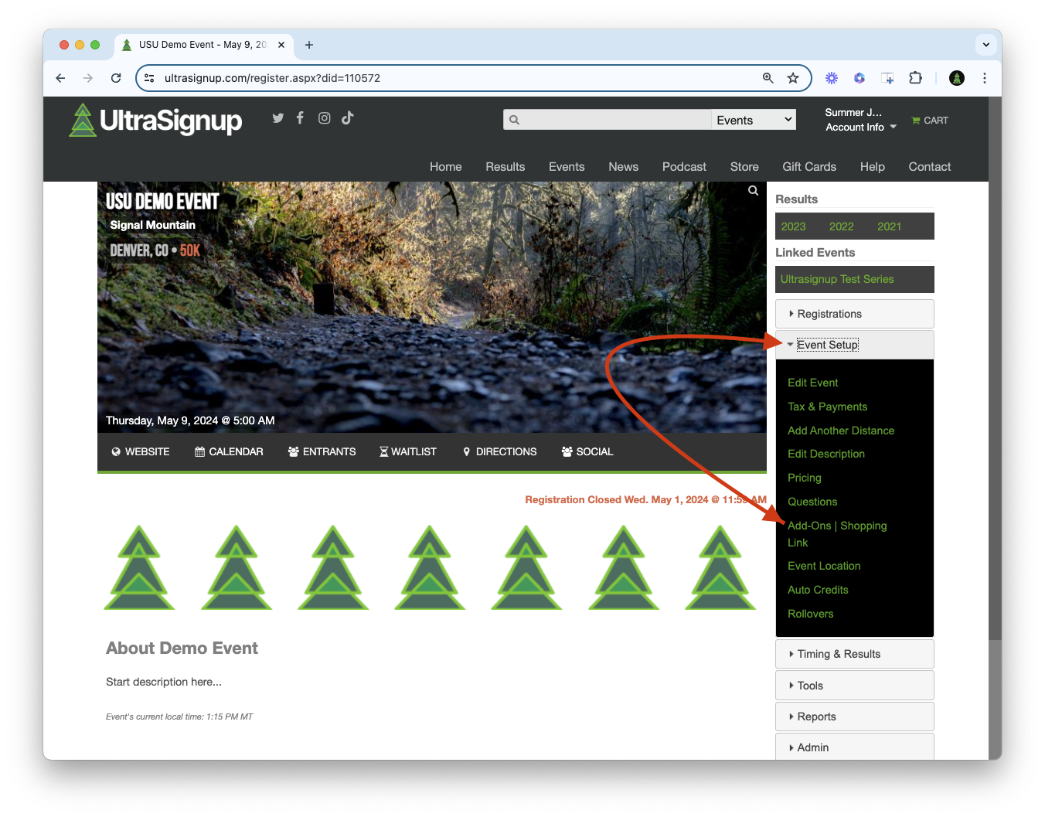The height and width of the screenshot is (817, 1045).
Task: Open Pricing settings
Action: click(805, 478)
